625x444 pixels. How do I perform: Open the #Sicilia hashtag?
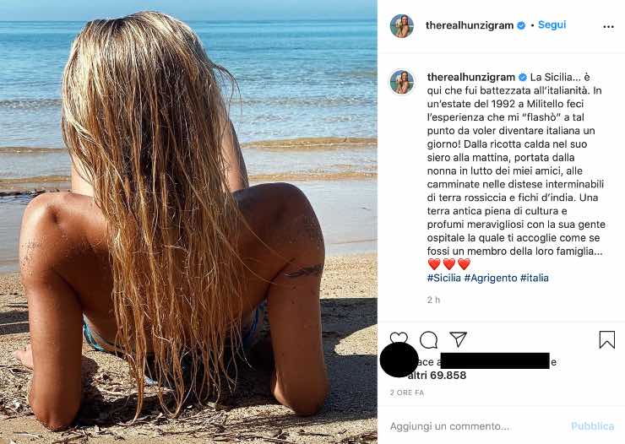443,278
